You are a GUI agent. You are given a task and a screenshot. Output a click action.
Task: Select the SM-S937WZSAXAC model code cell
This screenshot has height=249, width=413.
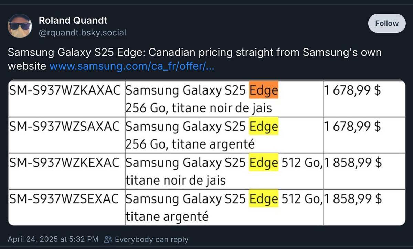[x=65, y=127]
